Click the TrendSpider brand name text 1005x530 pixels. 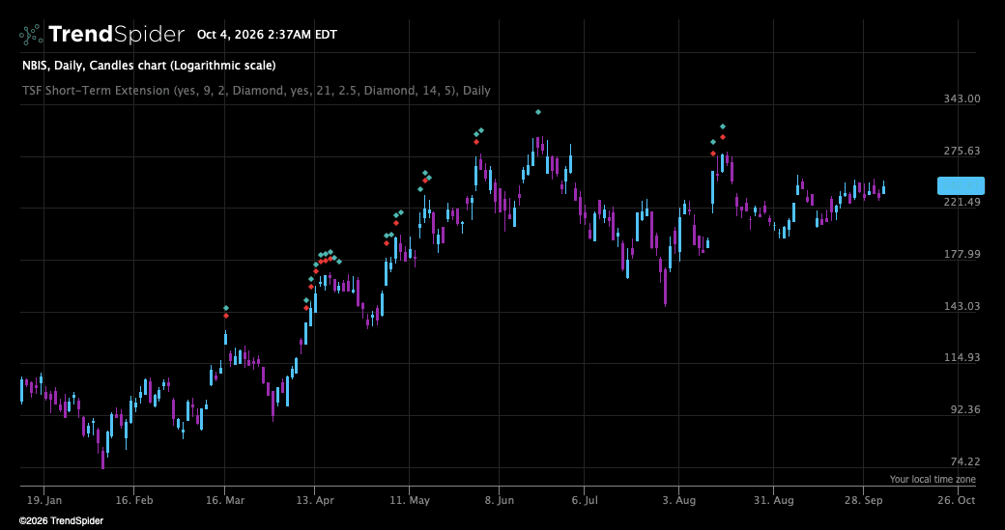pos(117,35)
